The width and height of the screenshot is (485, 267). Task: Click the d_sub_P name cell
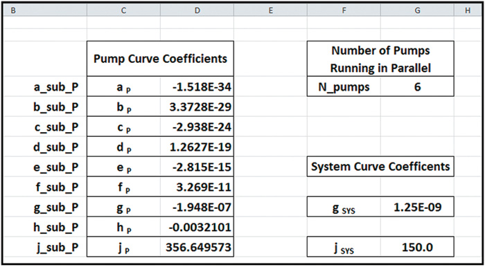point(46,147)
